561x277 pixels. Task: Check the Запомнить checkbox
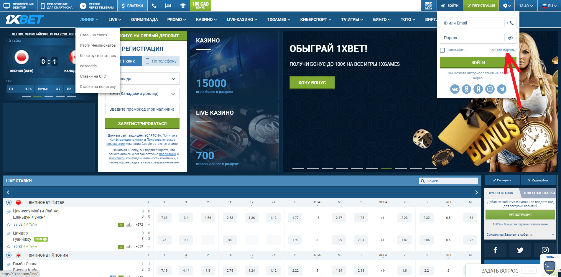[442, 50]
